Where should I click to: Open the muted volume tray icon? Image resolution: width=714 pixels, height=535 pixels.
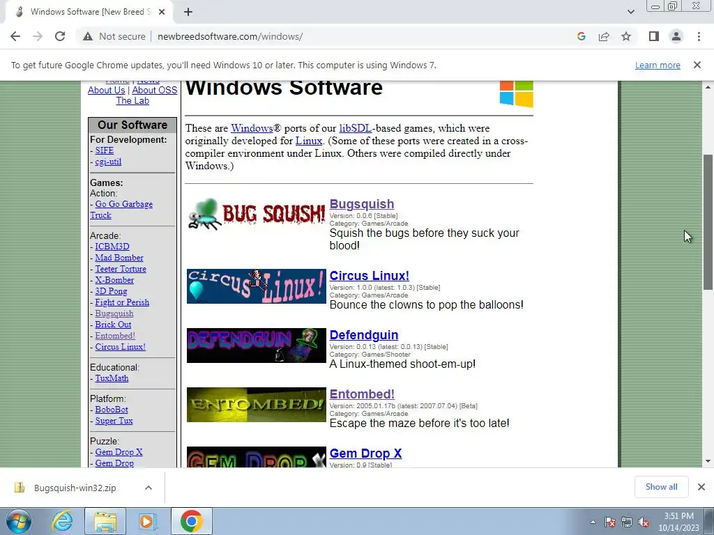point(644,522)
